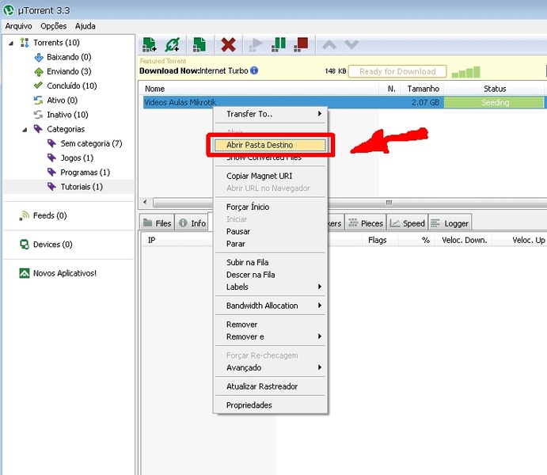
Task: Click the Feeds RSS icon
Action: pyautogui.click(x=25, y=215)
